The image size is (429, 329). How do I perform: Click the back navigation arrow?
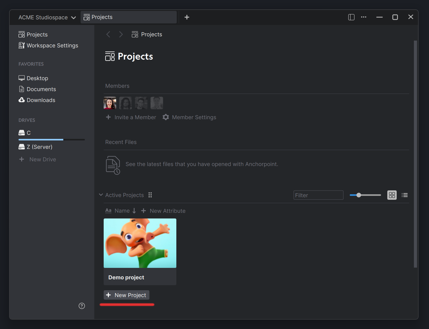click(108, 34)
